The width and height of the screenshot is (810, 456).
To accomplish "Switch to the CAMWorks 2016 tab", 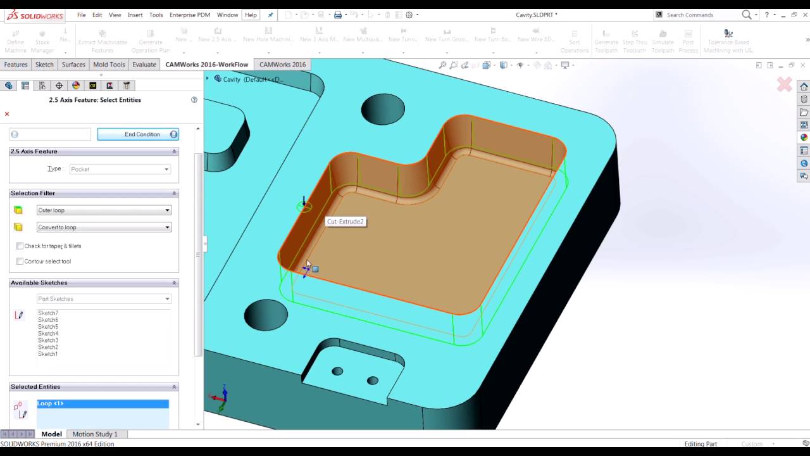I will click(x=282, y=65).
